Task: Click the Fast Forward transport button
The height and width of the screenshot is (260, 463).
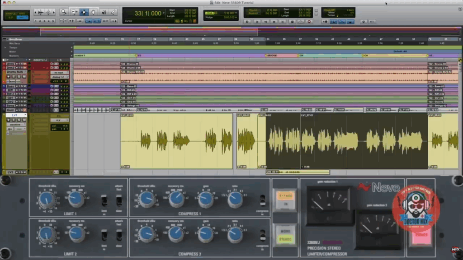Action: (274, 22)
